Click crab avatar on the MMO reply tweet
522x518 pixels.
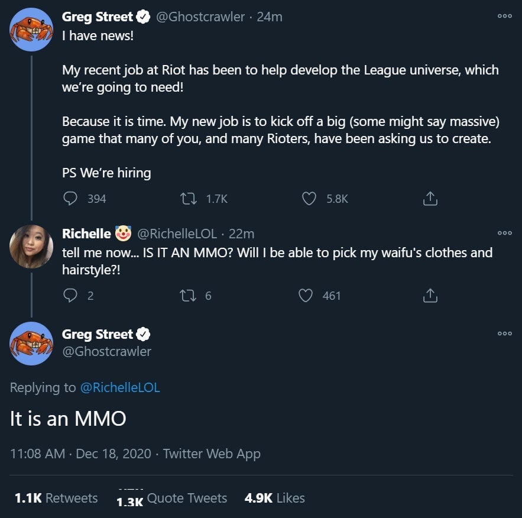click(x=31, y=343)
